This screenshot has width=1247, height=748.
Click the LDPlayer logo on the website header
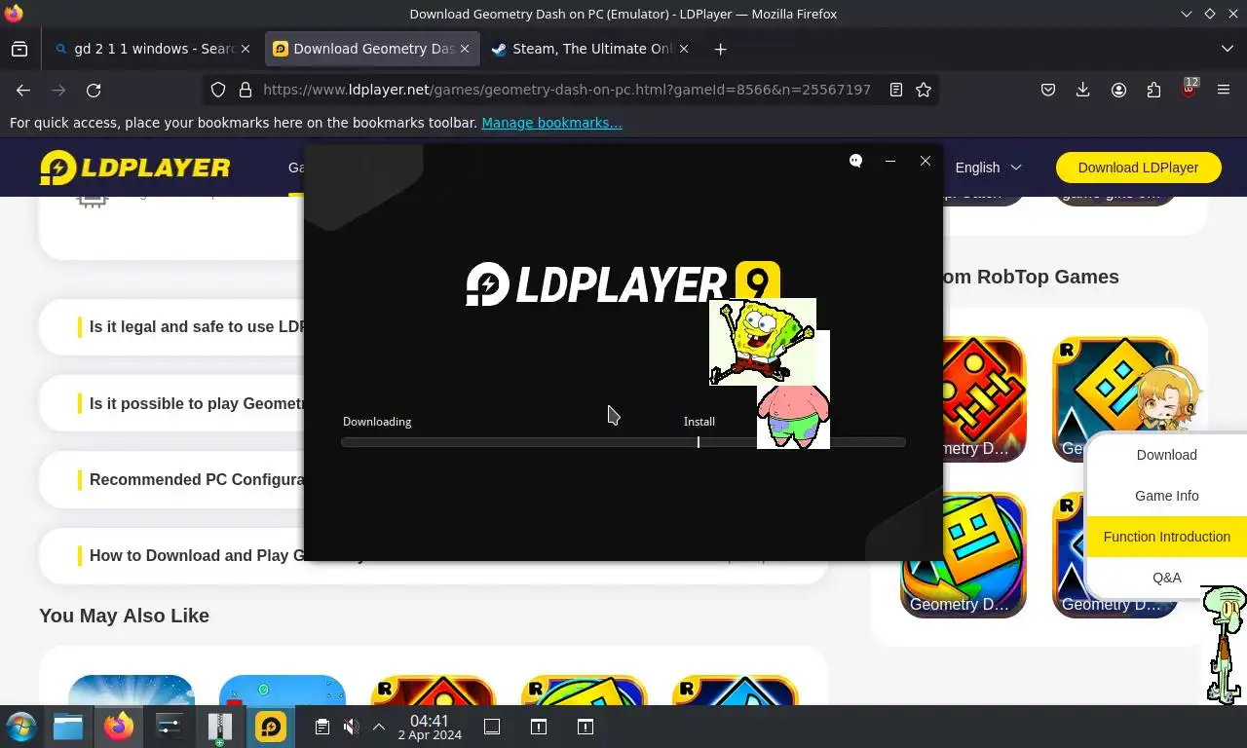(x=135, y=168)
